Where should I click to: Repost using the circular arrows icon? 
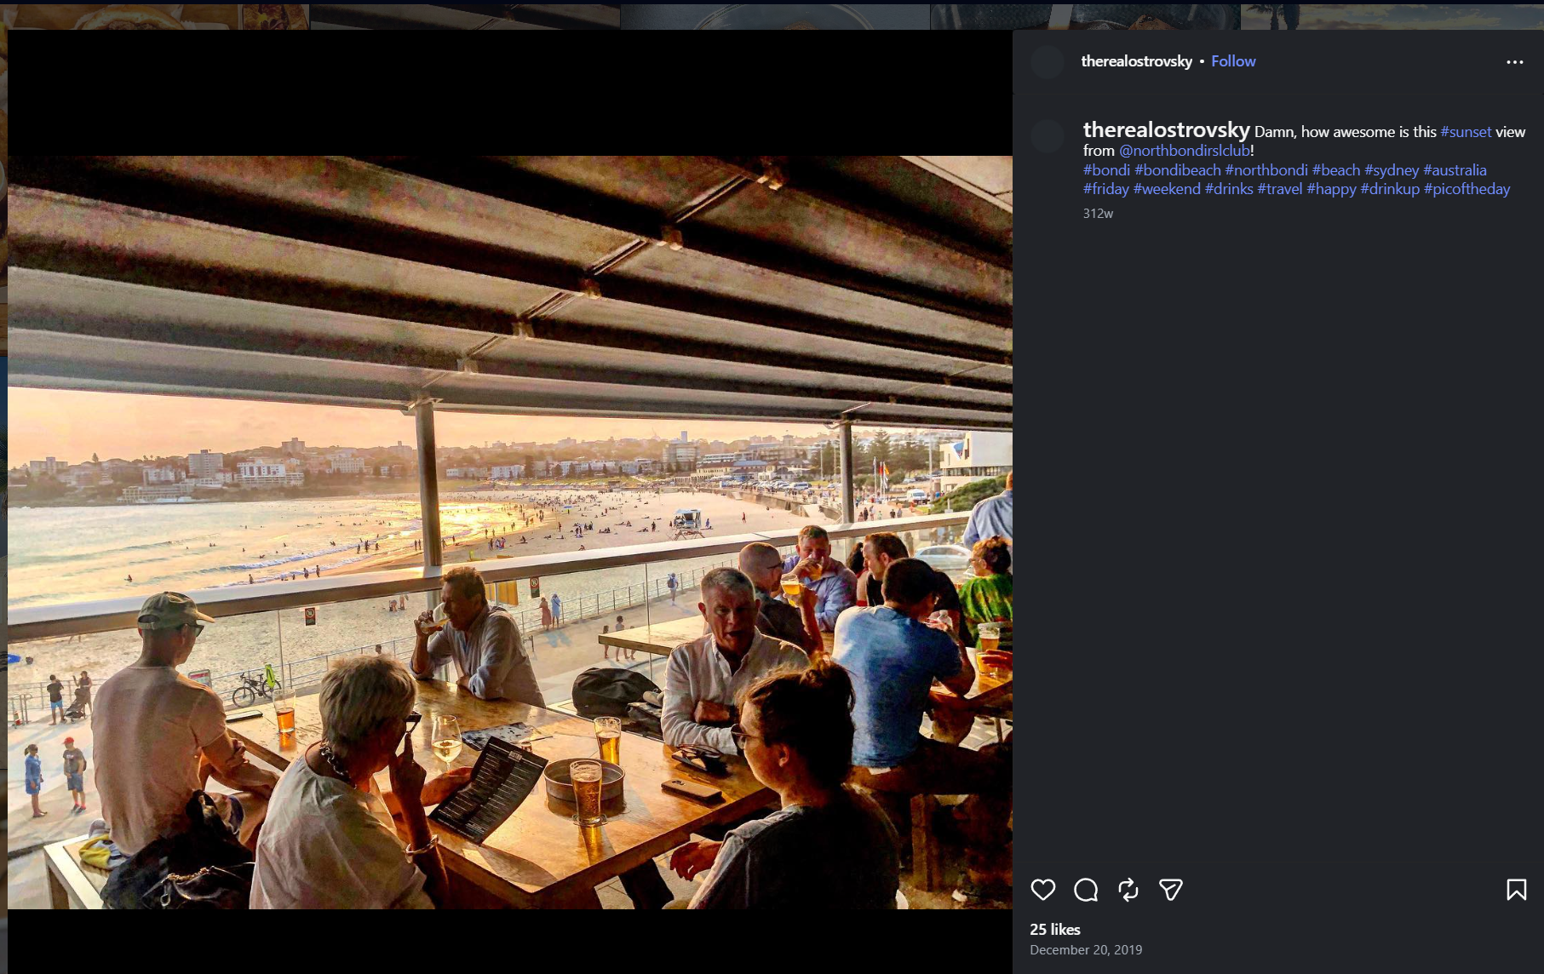pyautogui.click(x=1128, y=890)
